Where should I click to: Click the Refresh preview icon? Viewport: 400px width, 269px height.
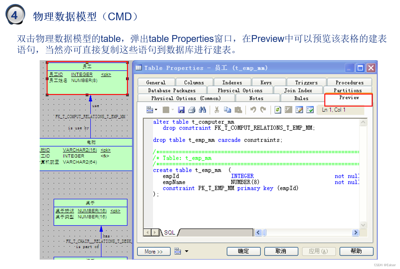tap(278, 110)
